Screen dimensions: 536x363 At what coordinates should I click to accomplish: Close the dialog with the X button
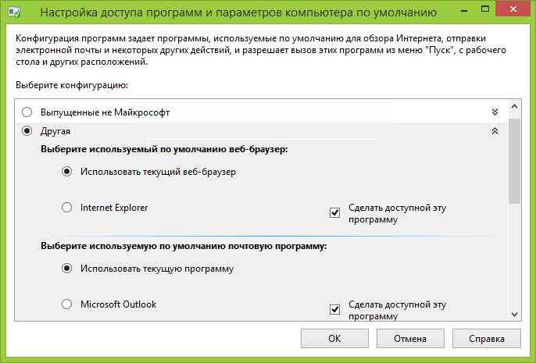click(512, 9)
